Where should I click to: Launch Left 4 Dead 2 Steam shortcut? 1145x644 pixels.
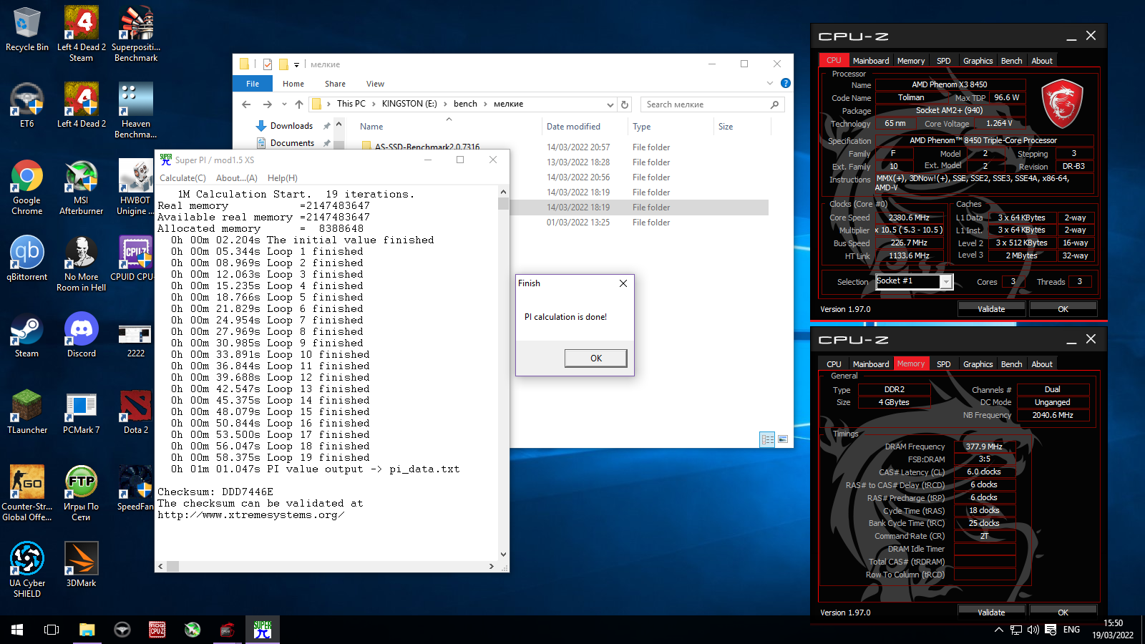[x=82, y=34]
